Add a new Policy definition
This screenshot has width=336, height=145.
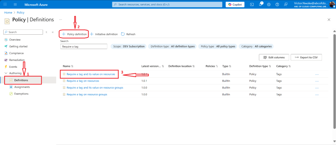[74, 34]
